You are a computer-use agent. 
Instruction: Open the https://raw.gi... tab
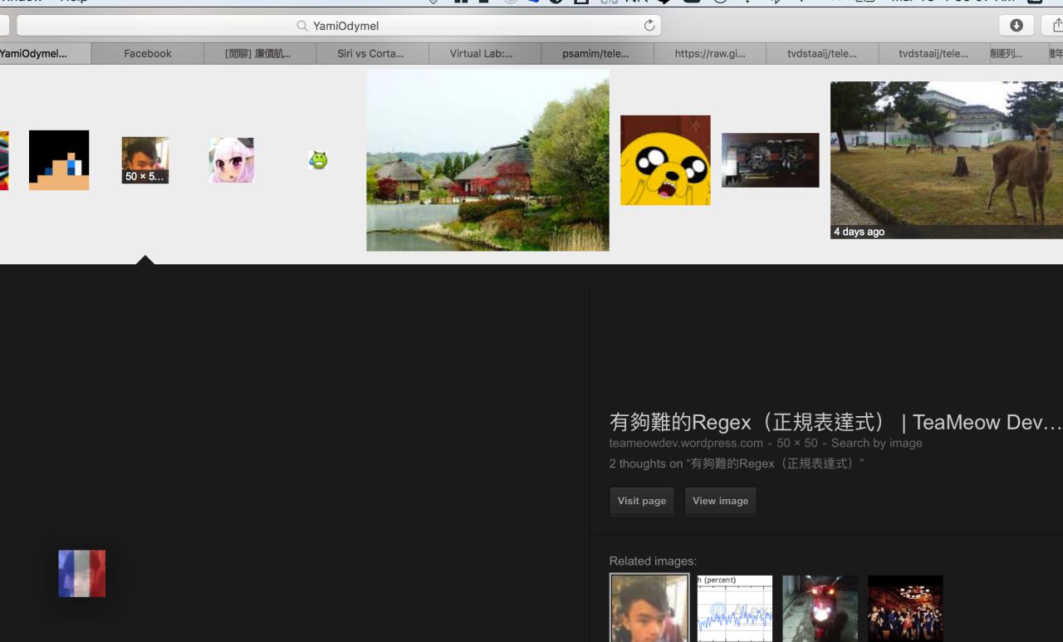coord(710,53)
